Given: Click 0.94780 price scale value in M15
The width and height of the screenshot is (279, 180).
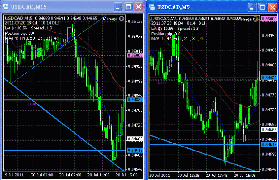Looking at the screenshot, I should tap(135, 110).
